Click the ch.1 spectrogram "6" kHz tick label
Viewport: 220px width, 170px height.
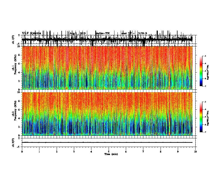[19, 64]
